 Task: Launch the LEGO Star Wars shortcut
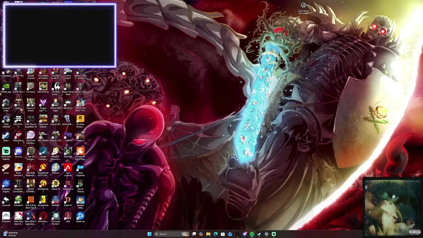point(80,105)
